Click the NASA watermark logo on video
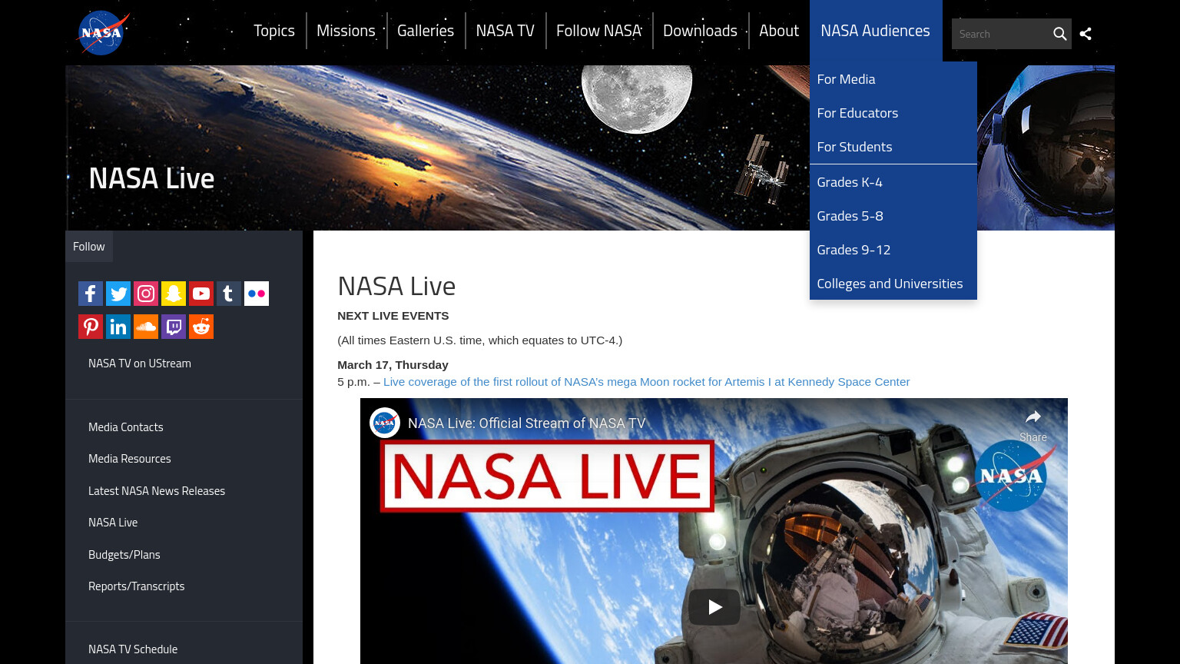Viewport: 1180px width, 664px height. tap(1013, 475)
